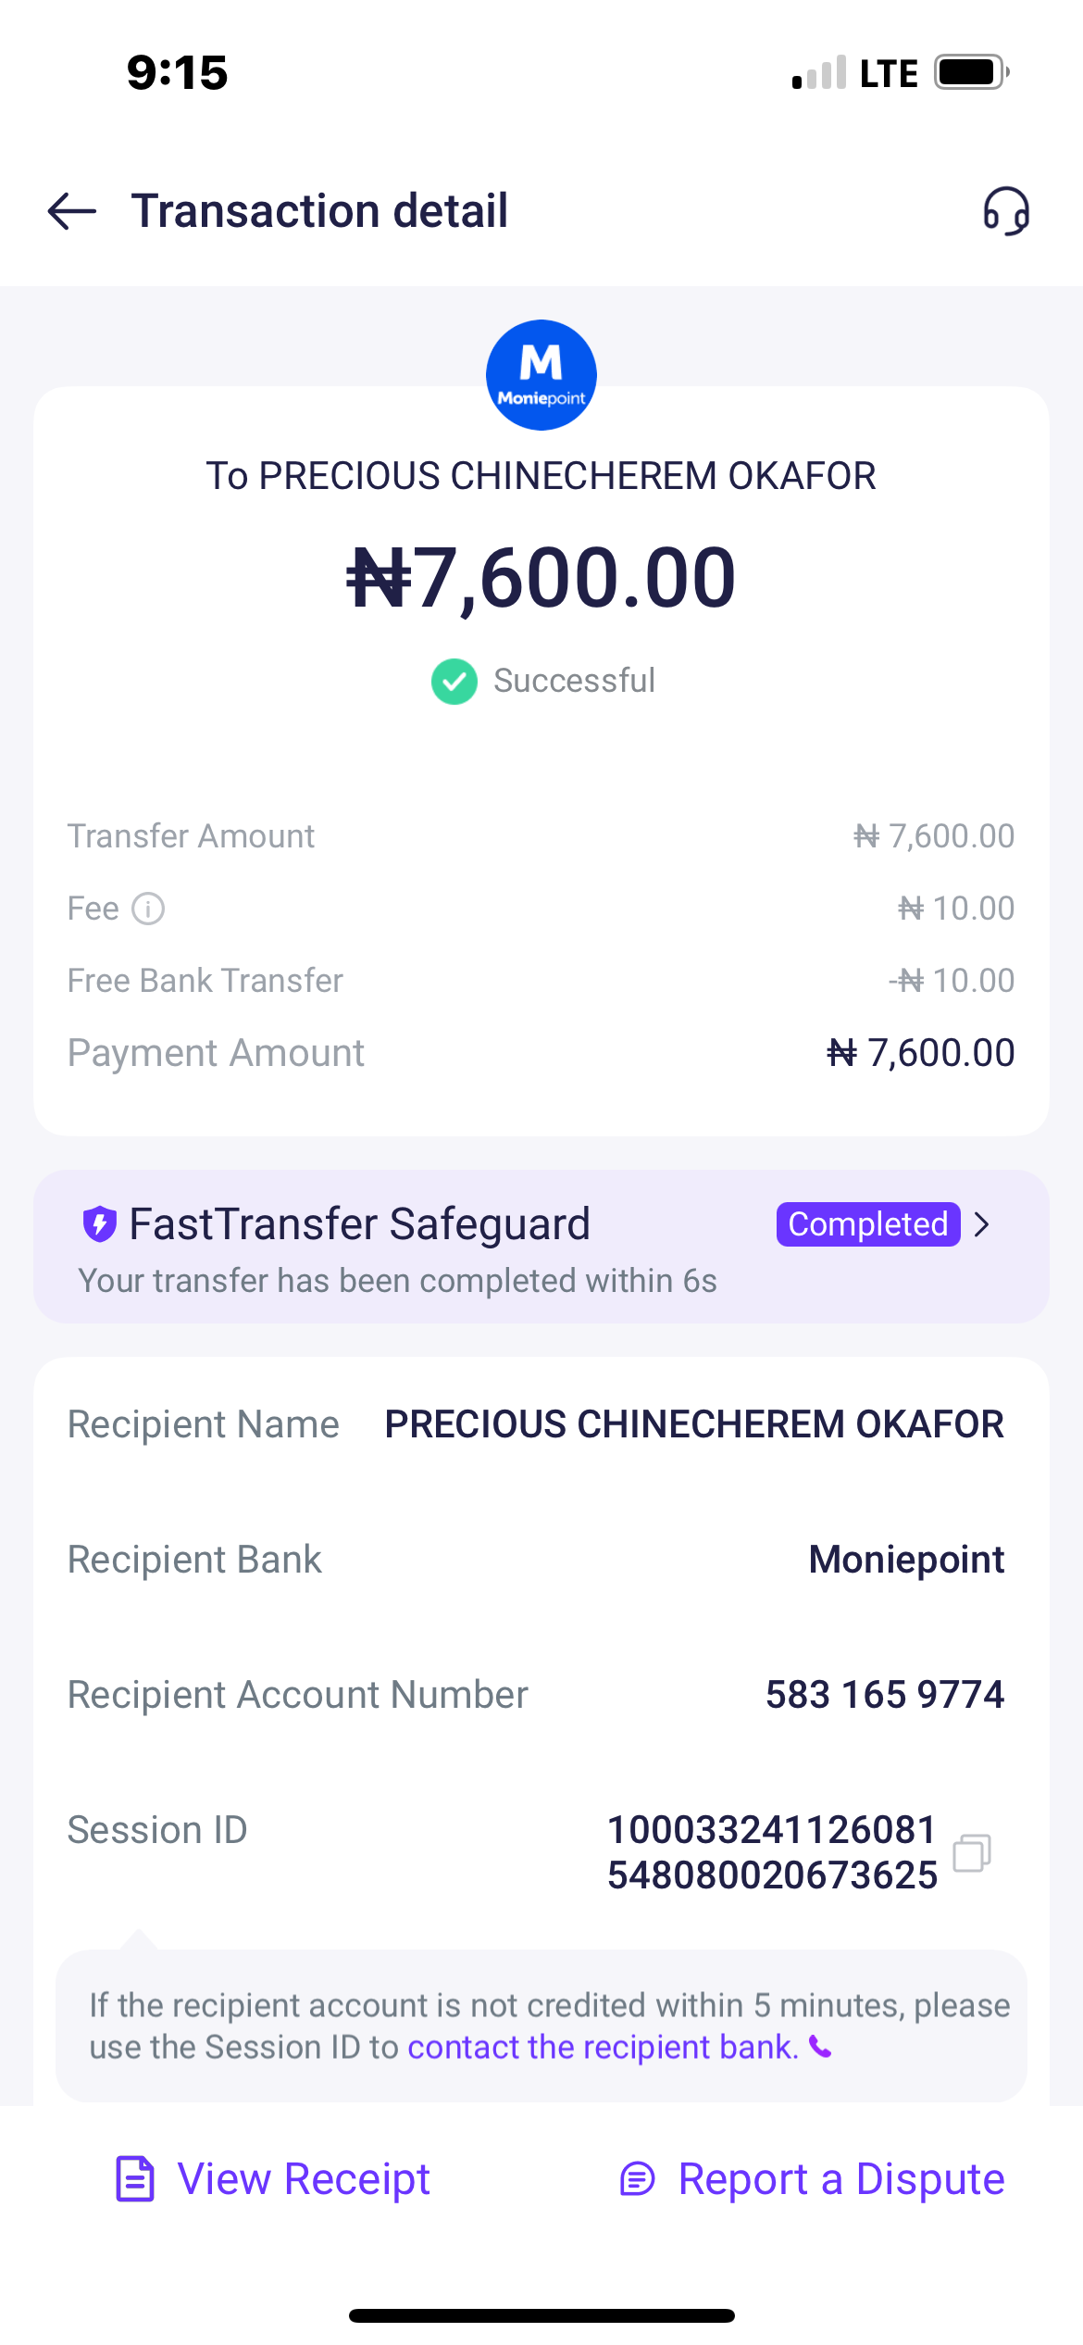Tap the Fee info icon
The width and height of the screenshot is (1083, 2345).
click(x=148, y=909)
